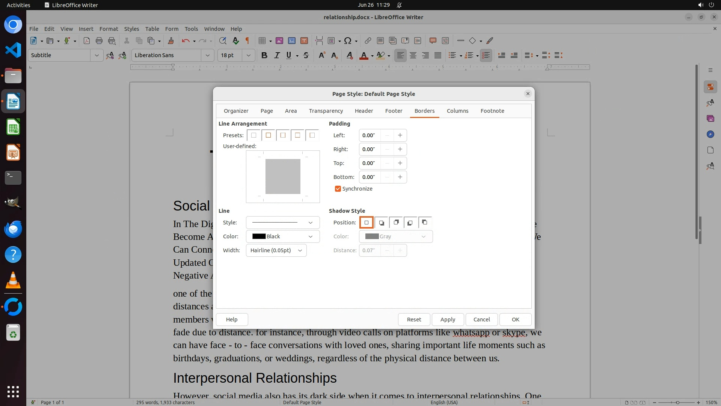Open sidebar Navigator compass icon

710,134
